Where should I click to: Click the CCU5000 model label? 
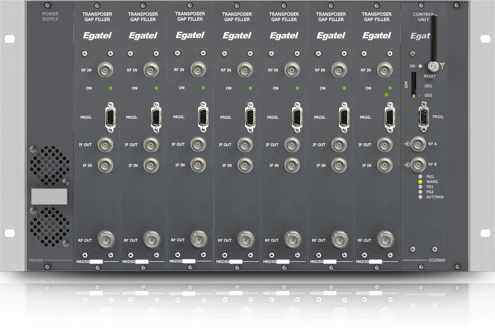click(437, 260)
